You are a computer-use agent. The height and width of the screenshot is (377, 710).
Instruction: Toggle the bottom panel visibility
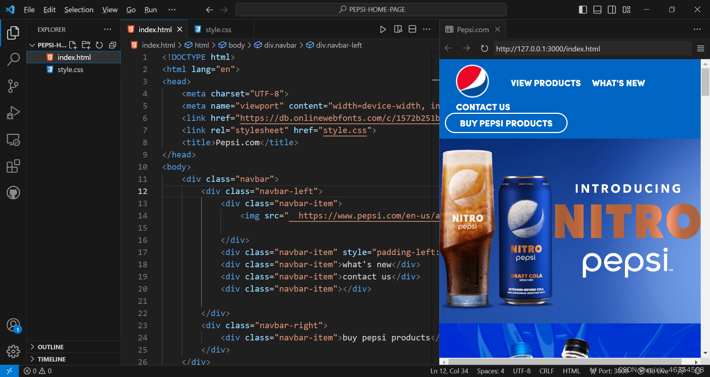(x=597, y=10)
